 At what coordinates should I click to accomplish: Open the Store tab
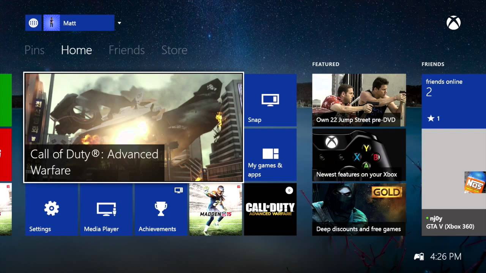coord(174,50)
